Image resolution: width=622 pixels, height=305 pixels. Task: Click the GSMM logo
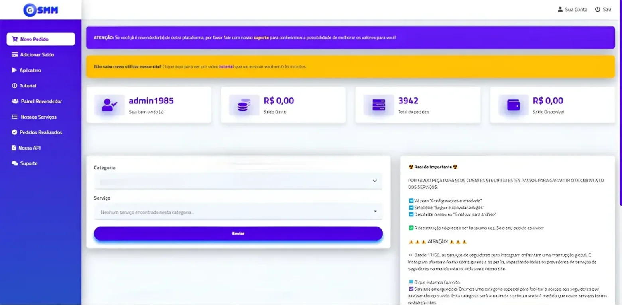coord(40,10)
